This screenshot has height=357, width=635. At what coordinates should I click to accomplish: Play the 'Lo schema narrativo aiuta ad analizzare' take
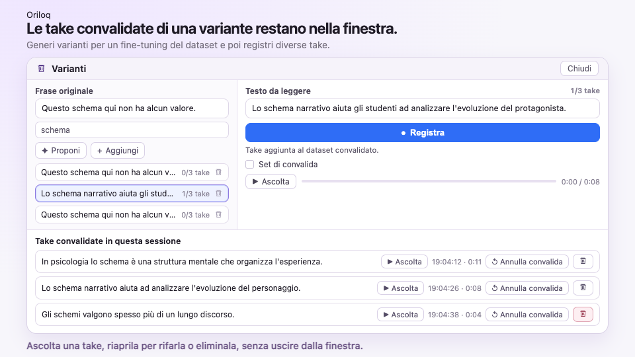coord(400,288)
